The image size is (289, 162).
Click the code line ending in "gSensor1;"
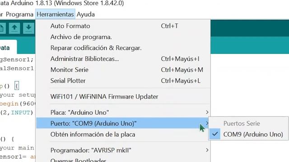pos(17,59)
